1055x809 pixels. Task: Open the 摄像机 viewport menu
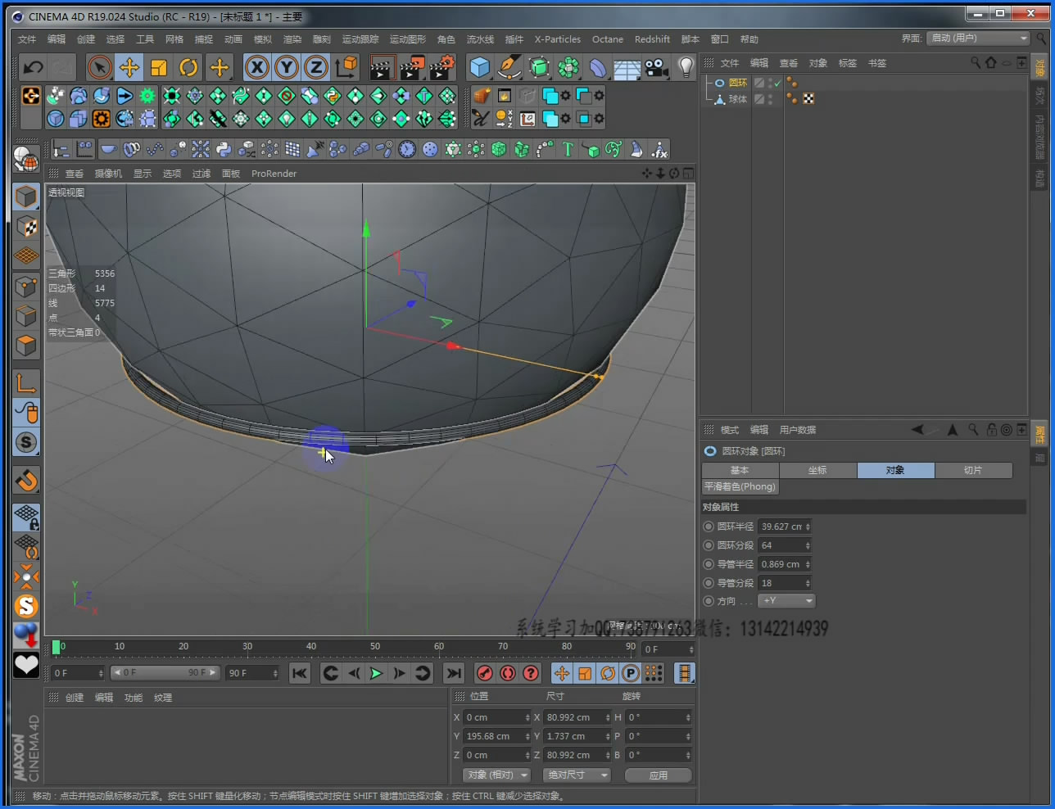coord(108,174)
